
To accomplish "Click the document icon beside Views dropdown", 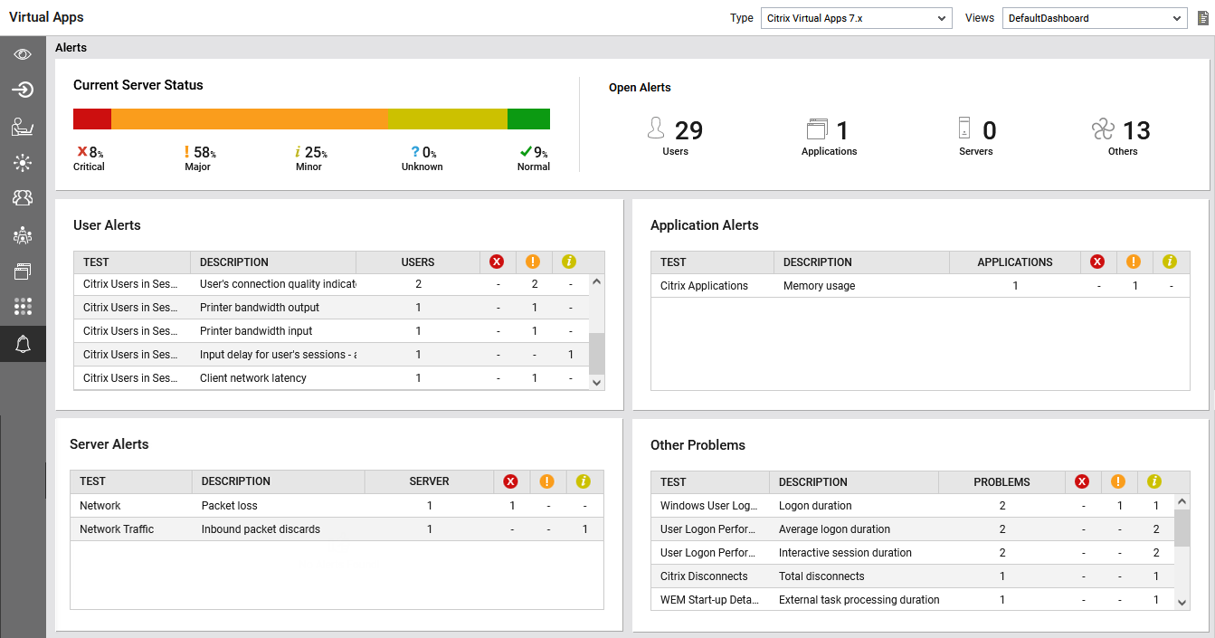I will (1202, 18).
